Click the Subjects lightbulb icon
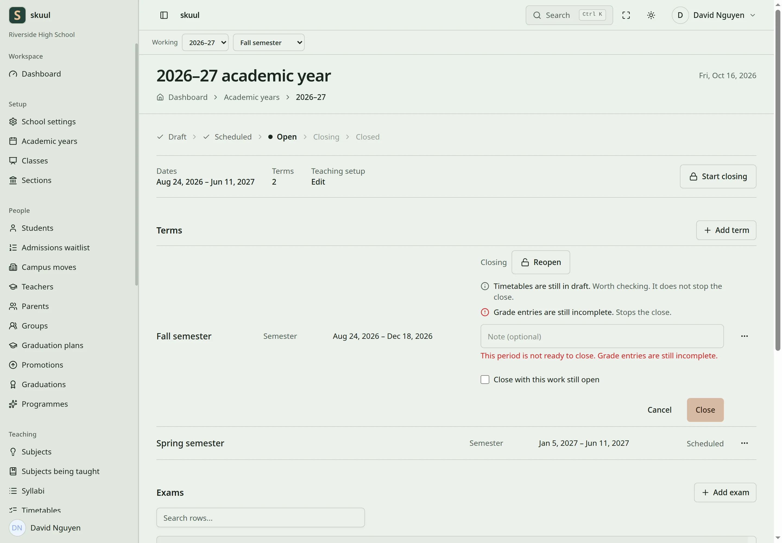This screenshot has height=543, width=782. 13,452
